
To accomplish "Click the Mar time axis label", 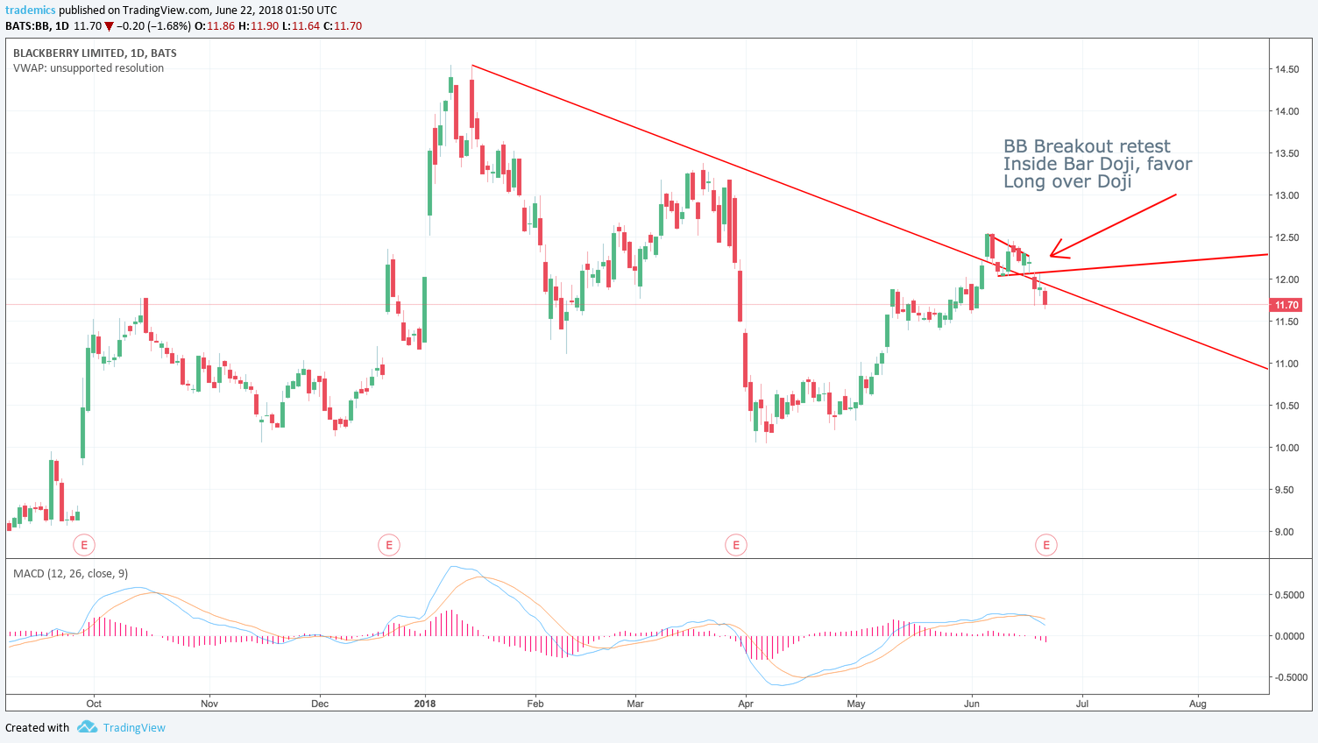I will (x=635, y=704).
